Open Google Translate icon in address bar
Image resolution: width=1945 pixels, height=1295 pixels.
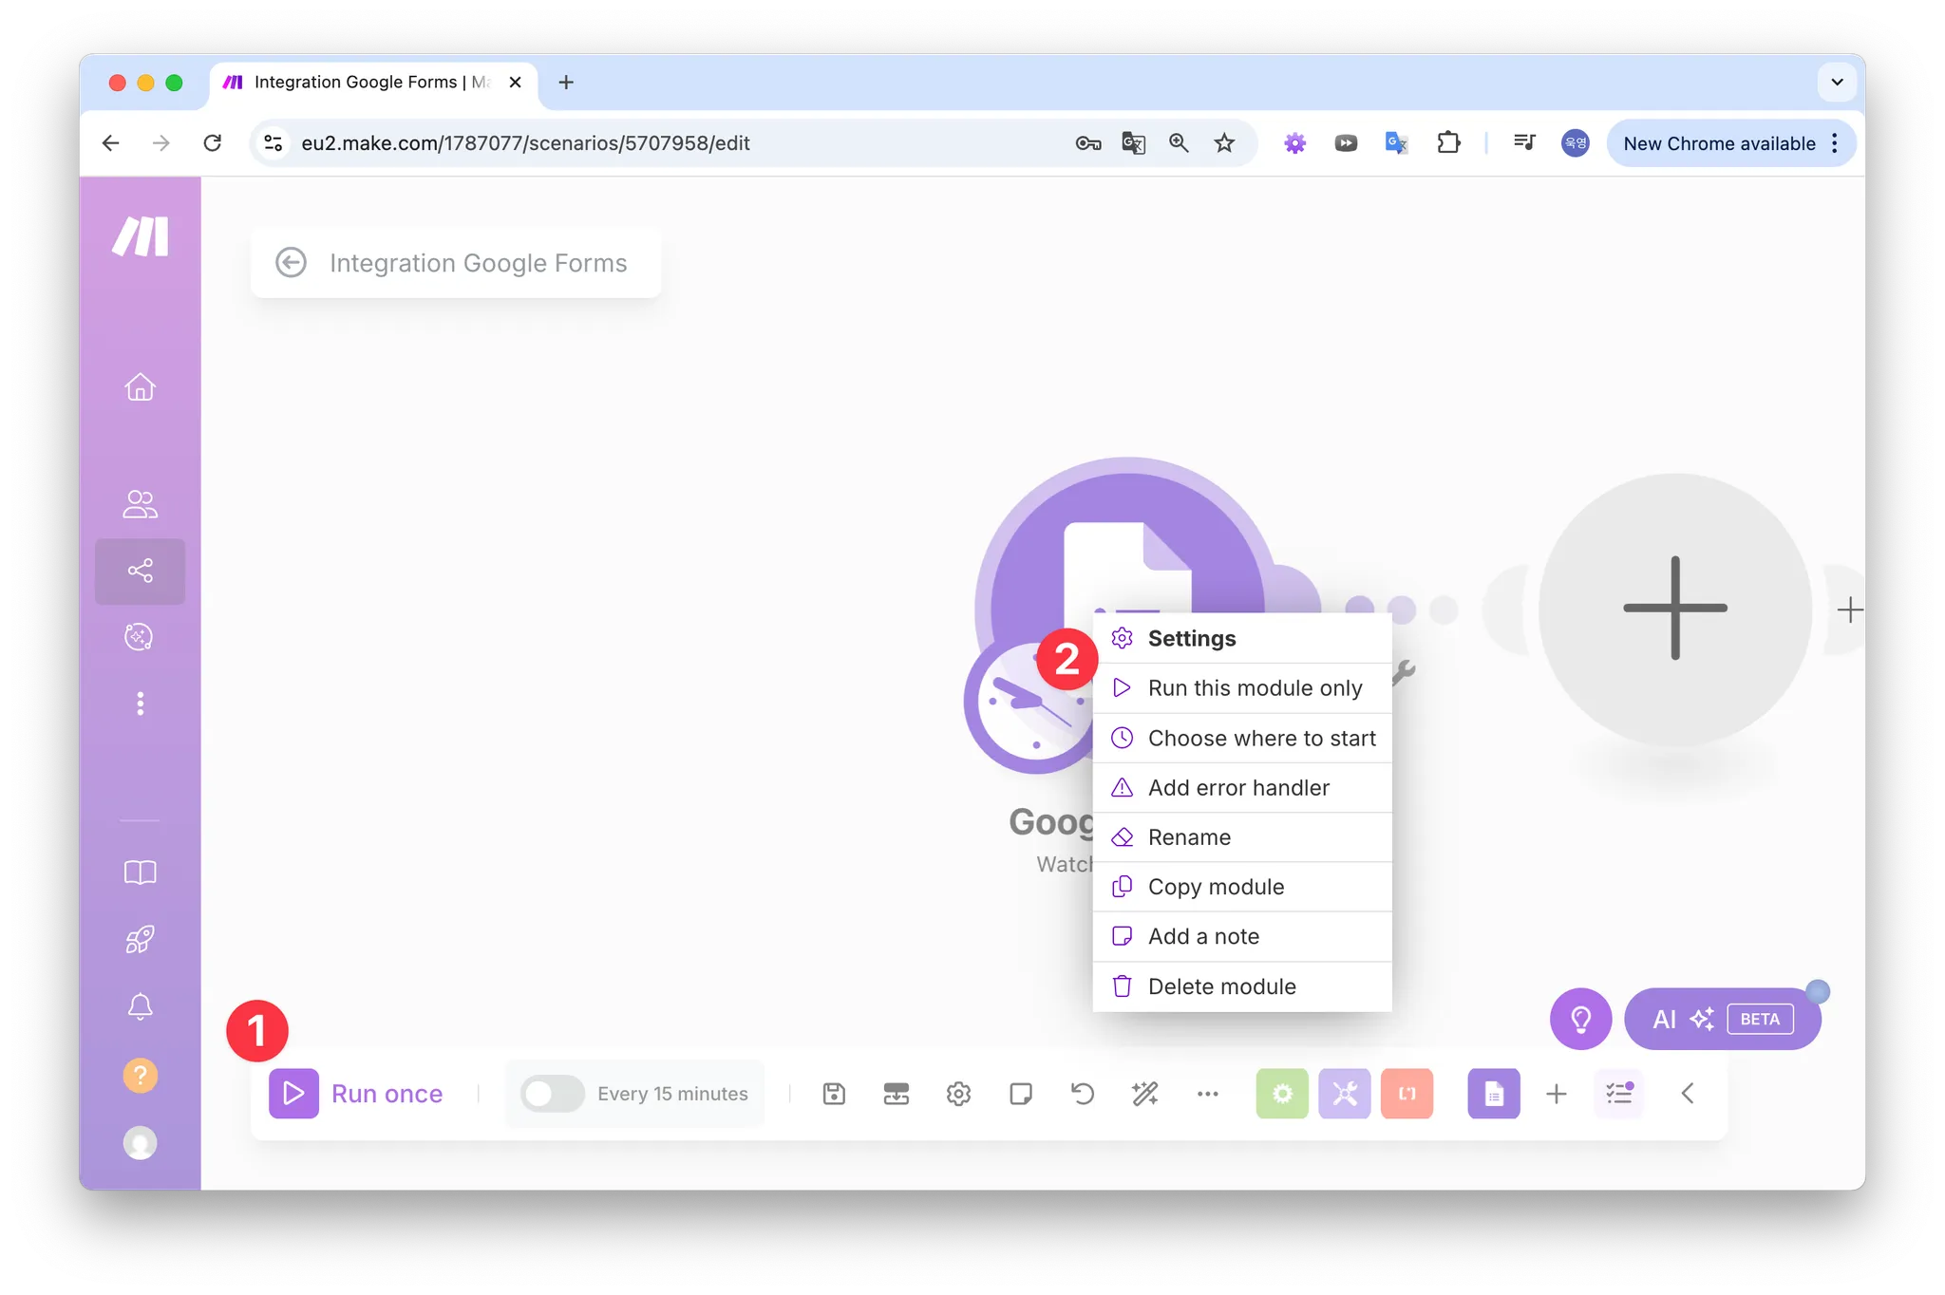(1133, 143)
